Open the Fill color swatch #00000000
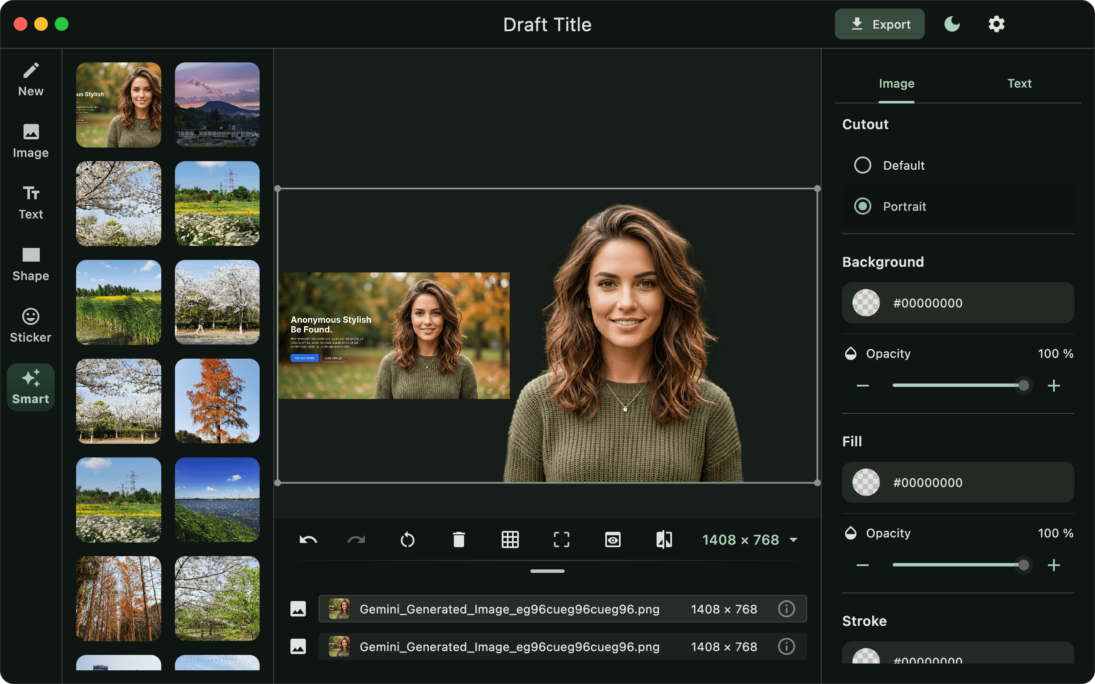 pos(866,482)
